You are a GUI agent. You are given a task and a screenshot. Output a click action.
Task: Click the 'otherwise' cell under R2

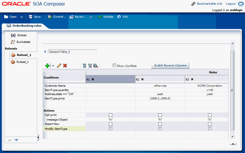(x=160, y=85)
